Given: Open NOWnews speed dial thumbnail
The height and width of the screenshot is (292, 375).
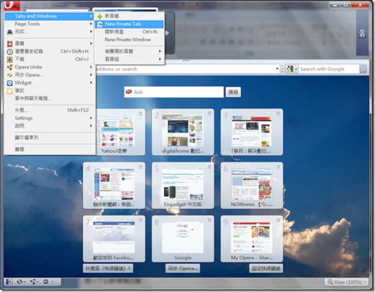Looking at the screenshot, I should (x=252, y=184).
